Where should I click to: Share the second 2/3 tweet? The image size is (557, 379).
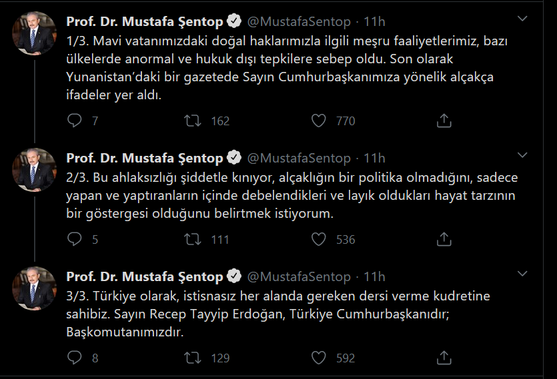click(444, 239)
